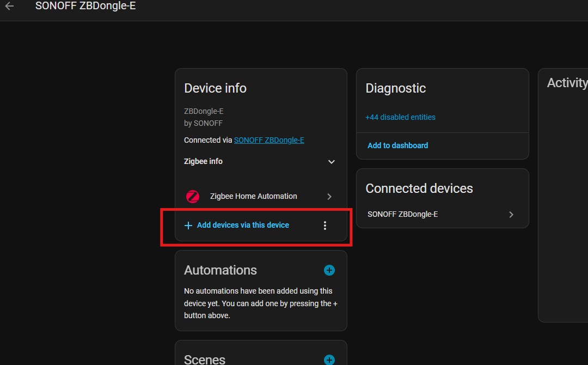The height and width of the screenshot is (365, 588).
Task: Open Zigbee Home Automation integration entry
Action: pos(253,197)
